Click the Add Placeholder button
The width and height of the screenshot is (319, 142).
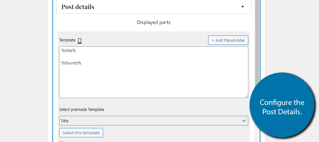pos(228,40)
